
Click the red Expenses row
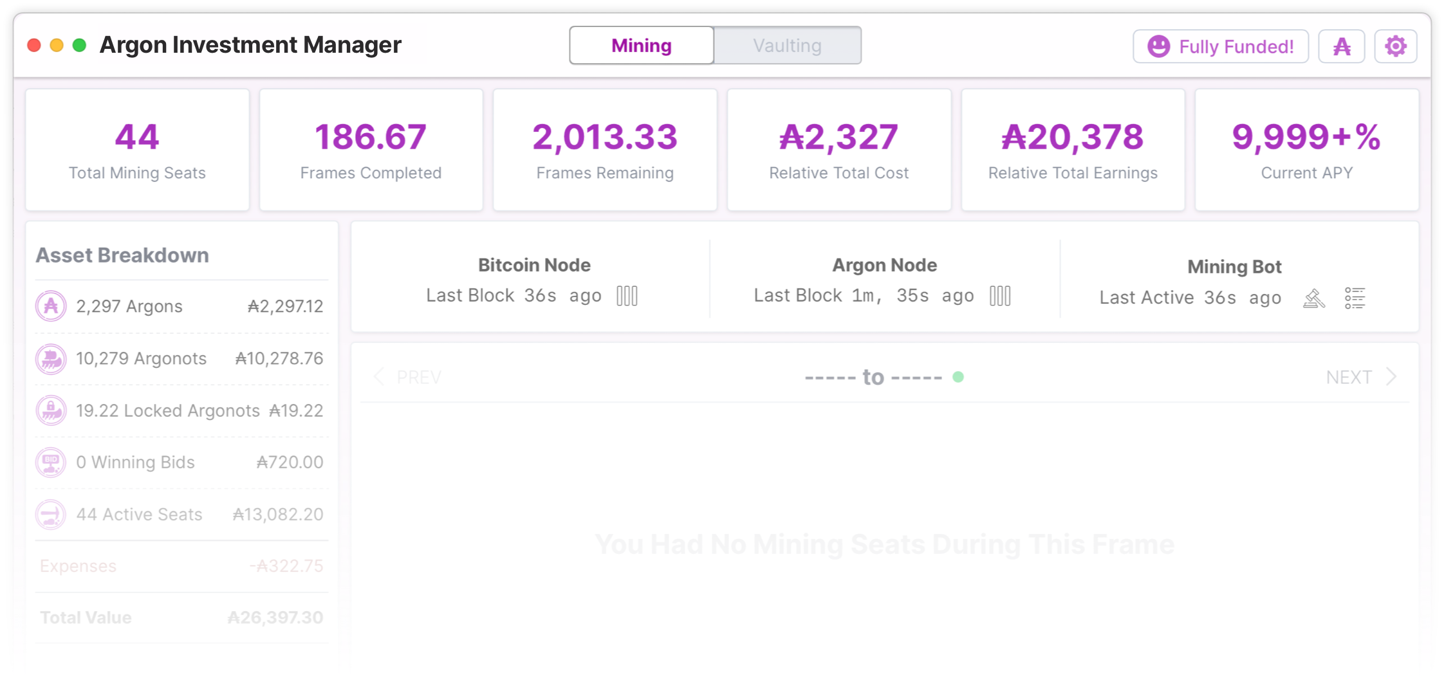coord(181,566)
